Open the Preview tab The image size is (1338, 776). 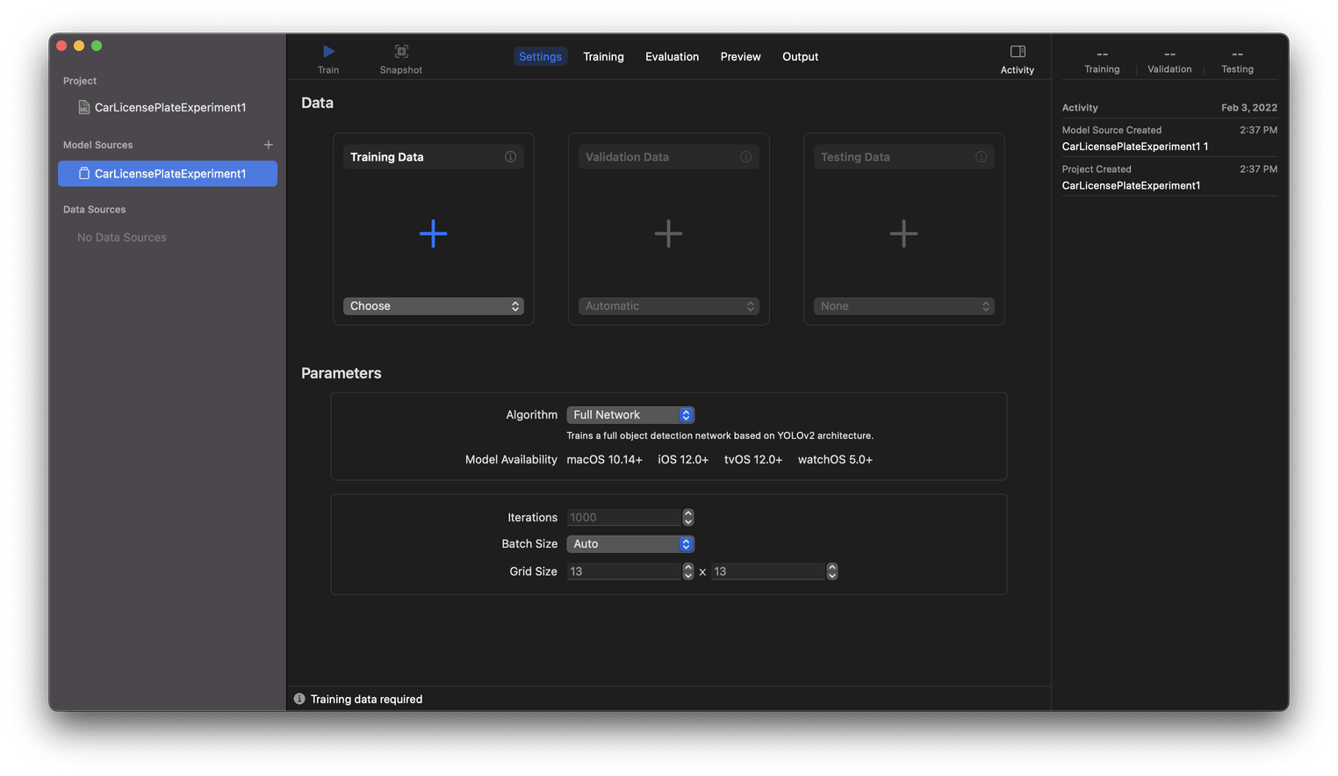coord(740,56)
